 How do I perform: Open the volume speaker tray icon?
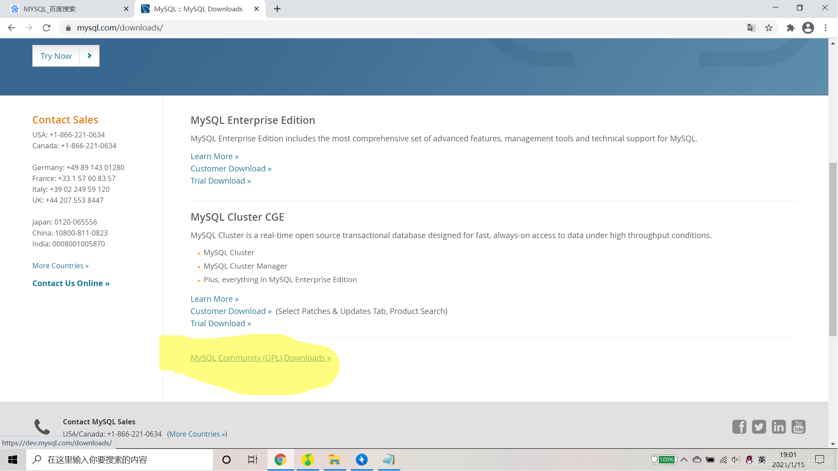coord(736,460)
